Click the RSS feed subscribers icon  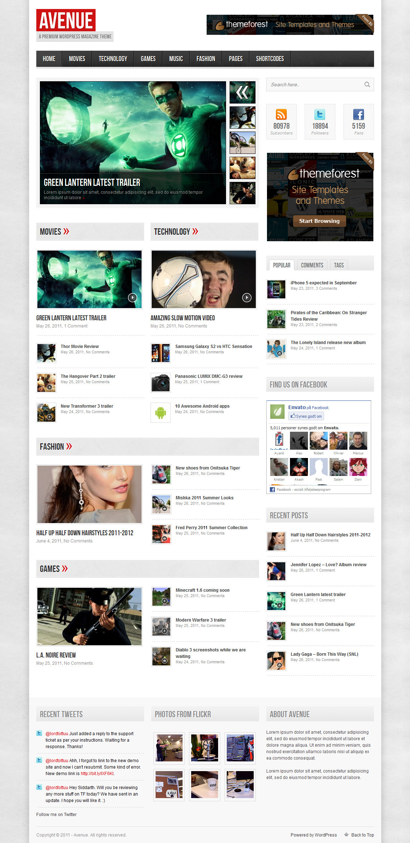pos(281,114)
